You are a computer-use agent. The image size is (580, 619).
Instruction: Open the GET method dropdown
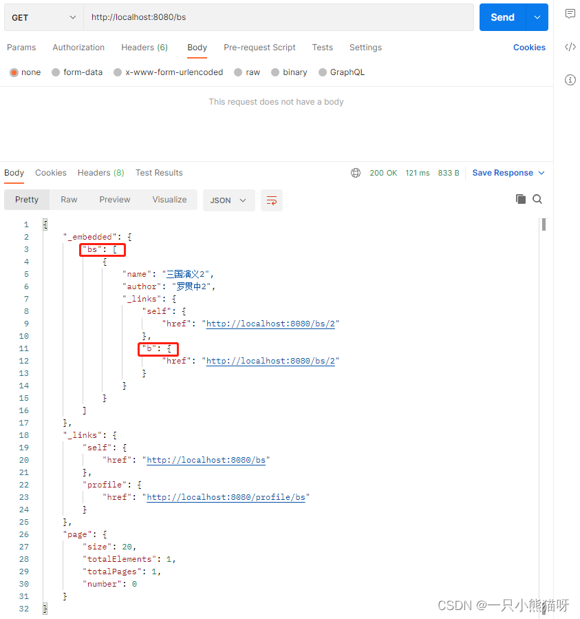tap(44, 17)
